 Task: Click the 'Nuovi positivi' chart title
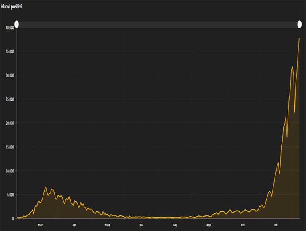tap(11, 6)
